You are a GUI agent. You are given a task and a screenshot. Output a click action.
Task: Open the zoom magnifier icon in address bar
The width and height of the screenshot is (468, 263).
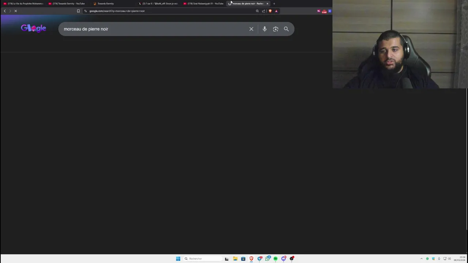click(x=257, y=11)
